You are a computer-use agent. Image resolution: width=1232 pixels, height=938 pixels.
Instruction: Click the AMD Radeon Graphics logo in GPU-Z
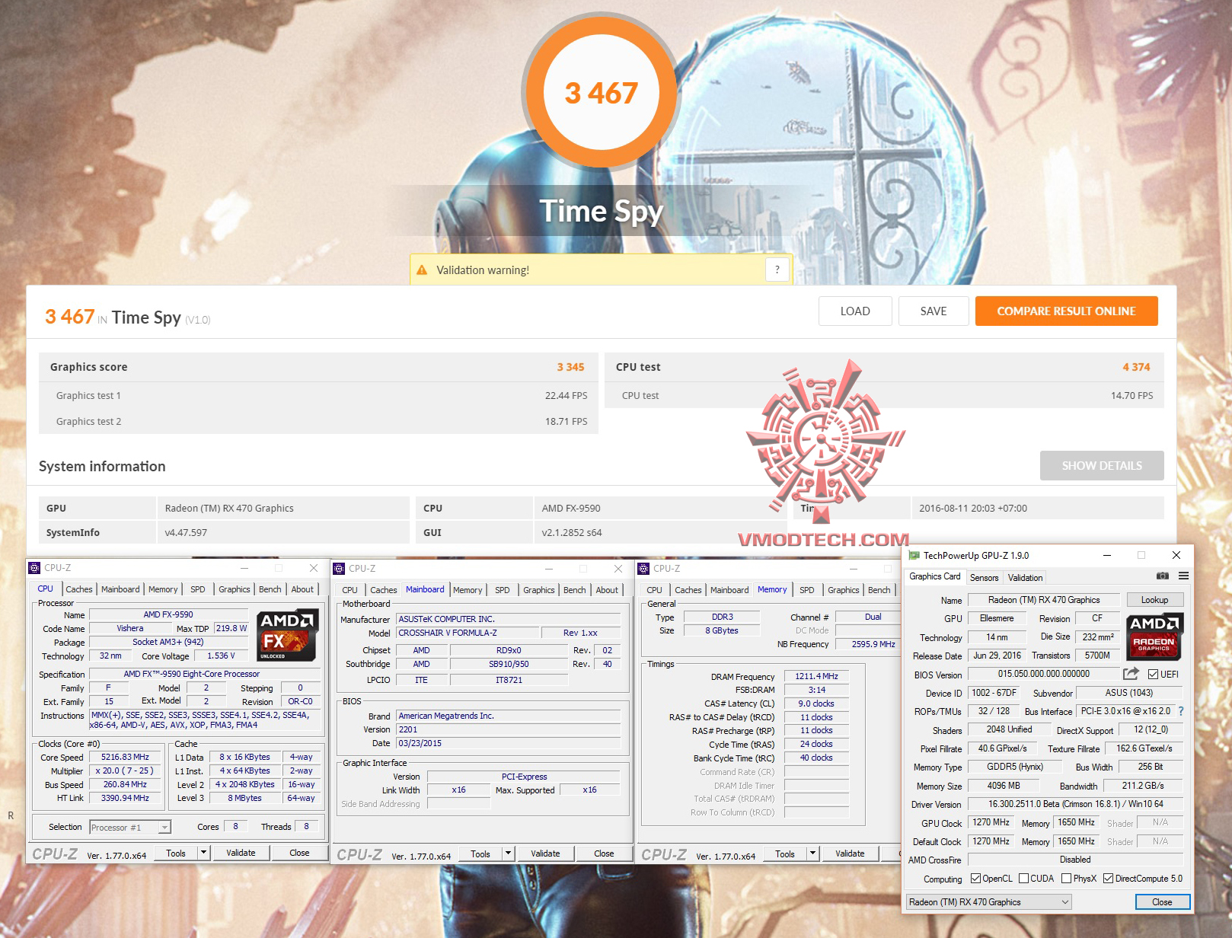tap(1154, 636)
